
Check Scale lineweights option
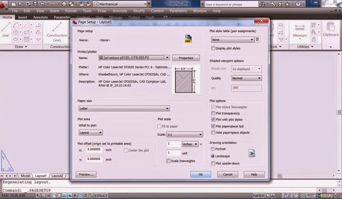[x=169, y=161]
